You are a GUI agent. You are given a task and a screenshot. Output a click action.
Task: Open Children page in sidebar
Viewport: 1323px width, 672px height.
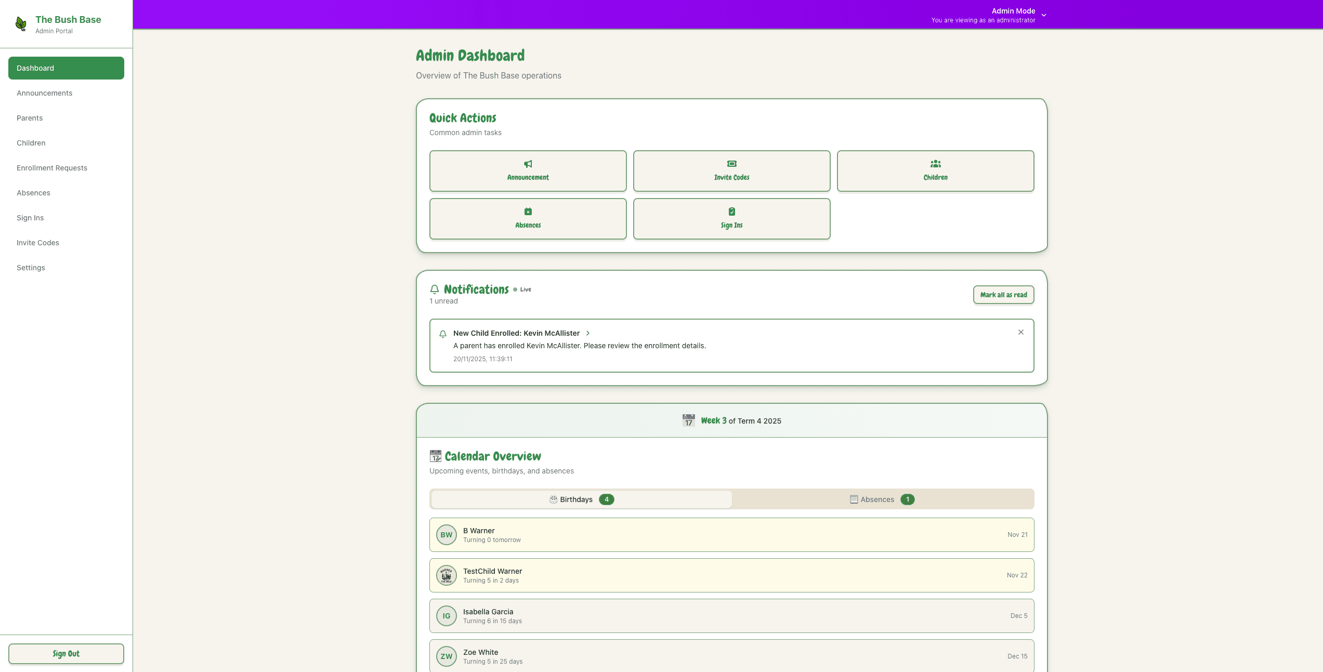[66, 143]
